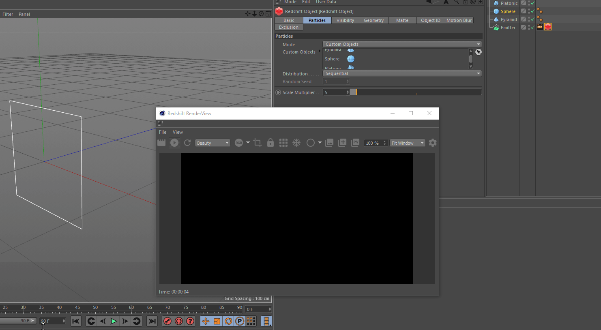601x330 pixels.
Task: Toggle Scale Multiplier animation radio dot
Action: pos(278,92)
